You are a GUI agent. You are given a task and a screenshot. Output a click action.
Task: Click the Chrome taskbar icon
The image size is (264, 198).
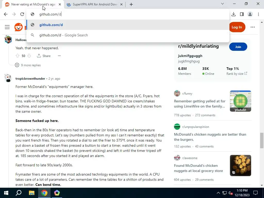44,193
